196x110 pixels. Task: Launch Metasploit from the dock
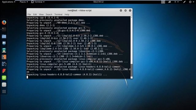click(x=4, y=43)
